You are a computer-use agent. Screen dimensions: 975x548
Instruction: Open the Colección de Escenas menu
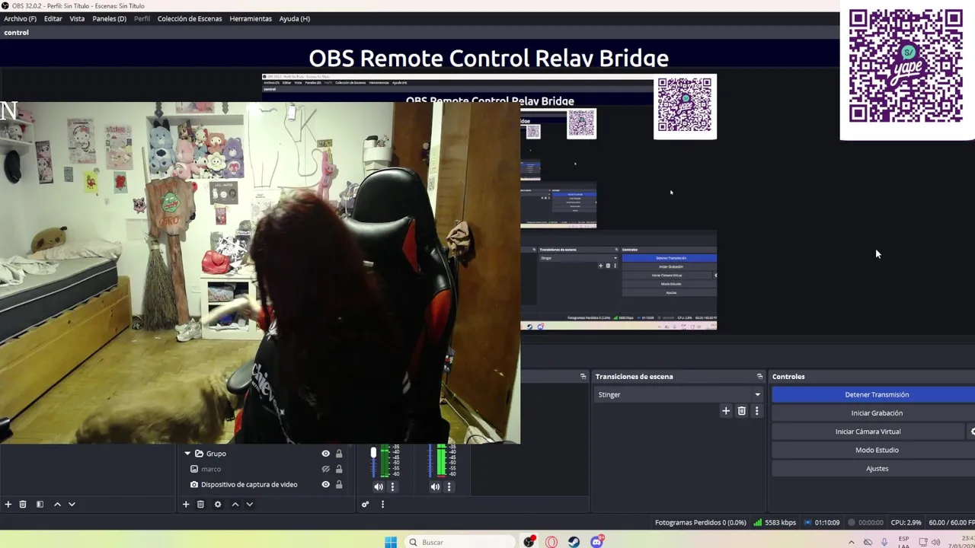pyautogui.click(x=190, y=18)
